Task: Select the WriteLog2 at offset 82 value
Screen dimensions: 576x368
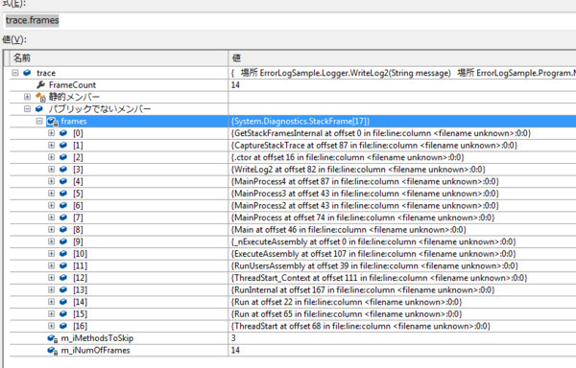Action: pyautogui.click(x=358, y=170)
